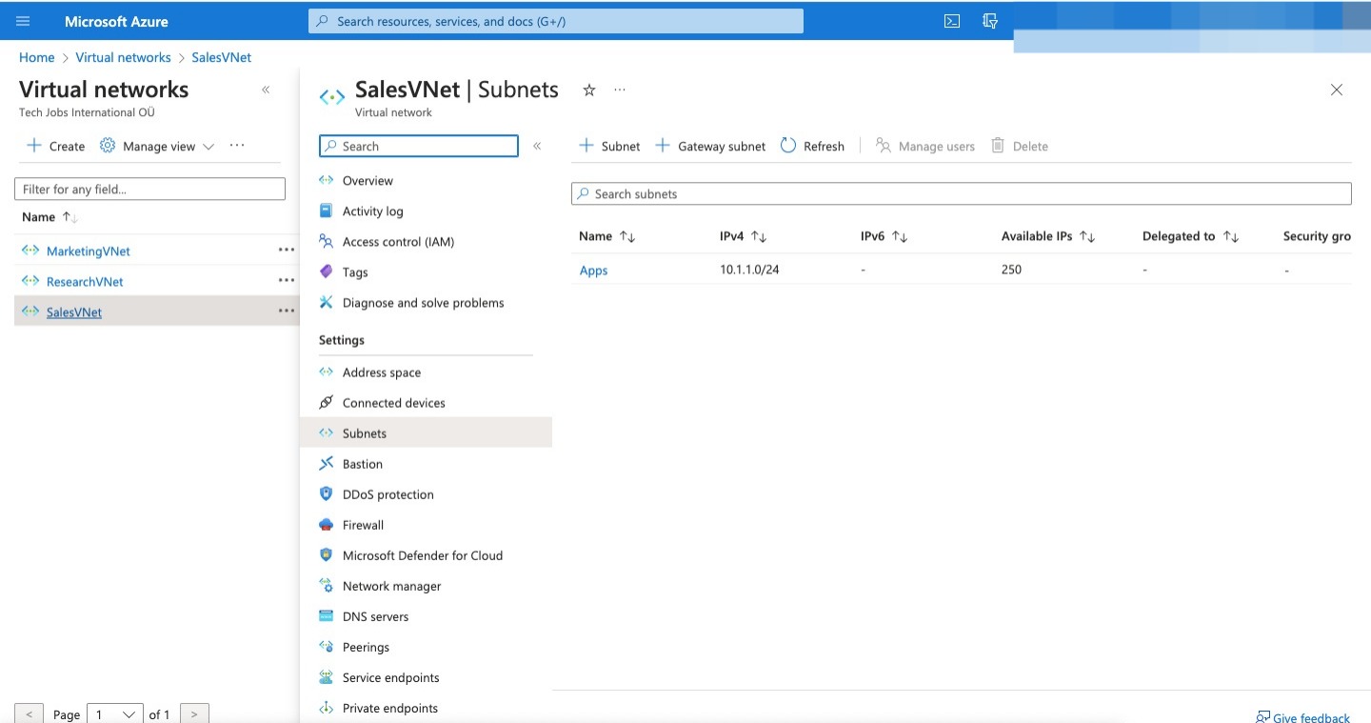Image resolution: width=1371 pixels, height=723 pixels.
Task: Click the Connected devices icon
Action: [x=327, y=403]
